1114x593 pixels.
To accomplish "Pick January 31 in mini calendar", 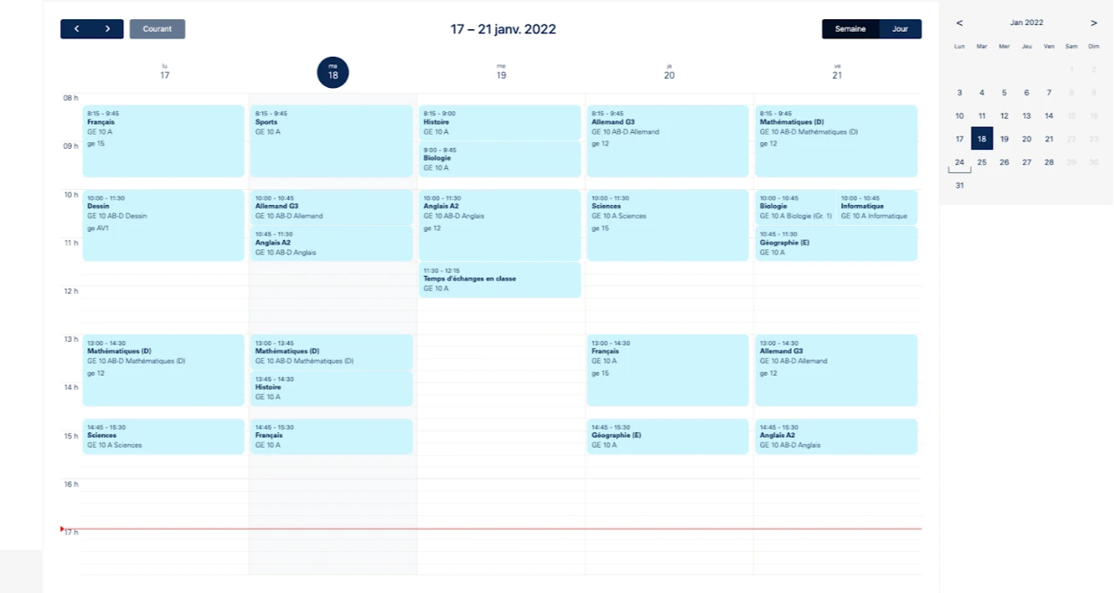I will pos(959,186).
